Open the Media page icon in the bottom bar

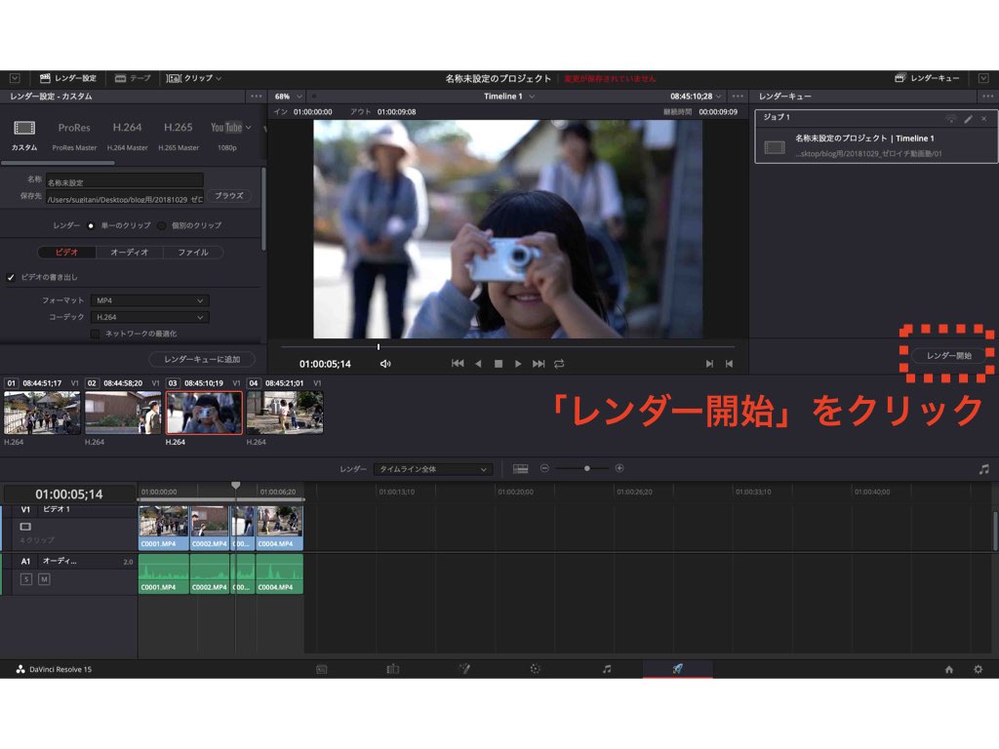[322, 669]
